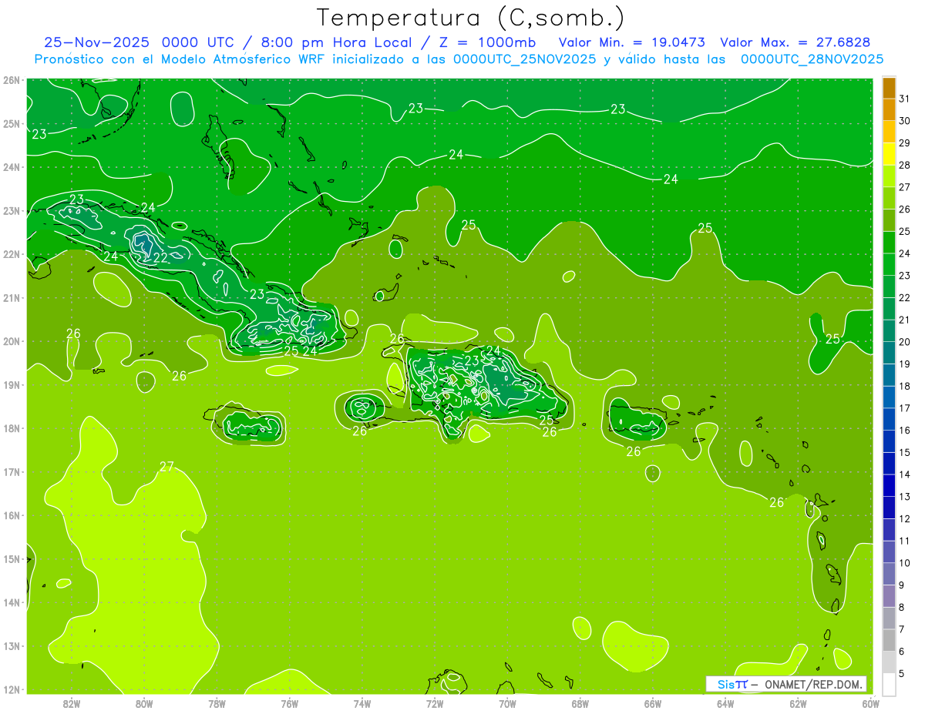The width and height of the screenshot is (925, 714).
Task: Click the "64W" longitude axis label
Action: 725,703
